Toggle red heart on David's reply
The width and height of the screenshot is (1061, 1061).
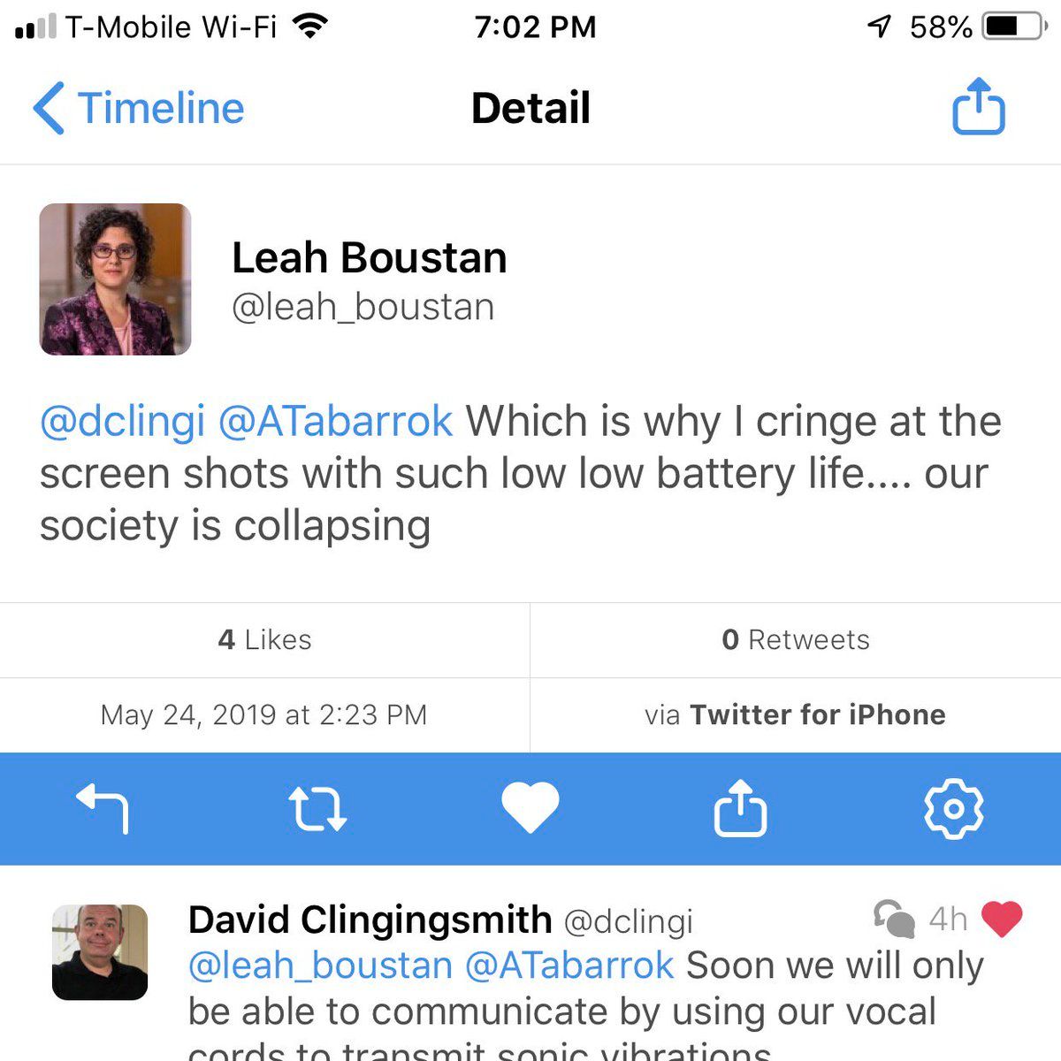click(1002, 920)
